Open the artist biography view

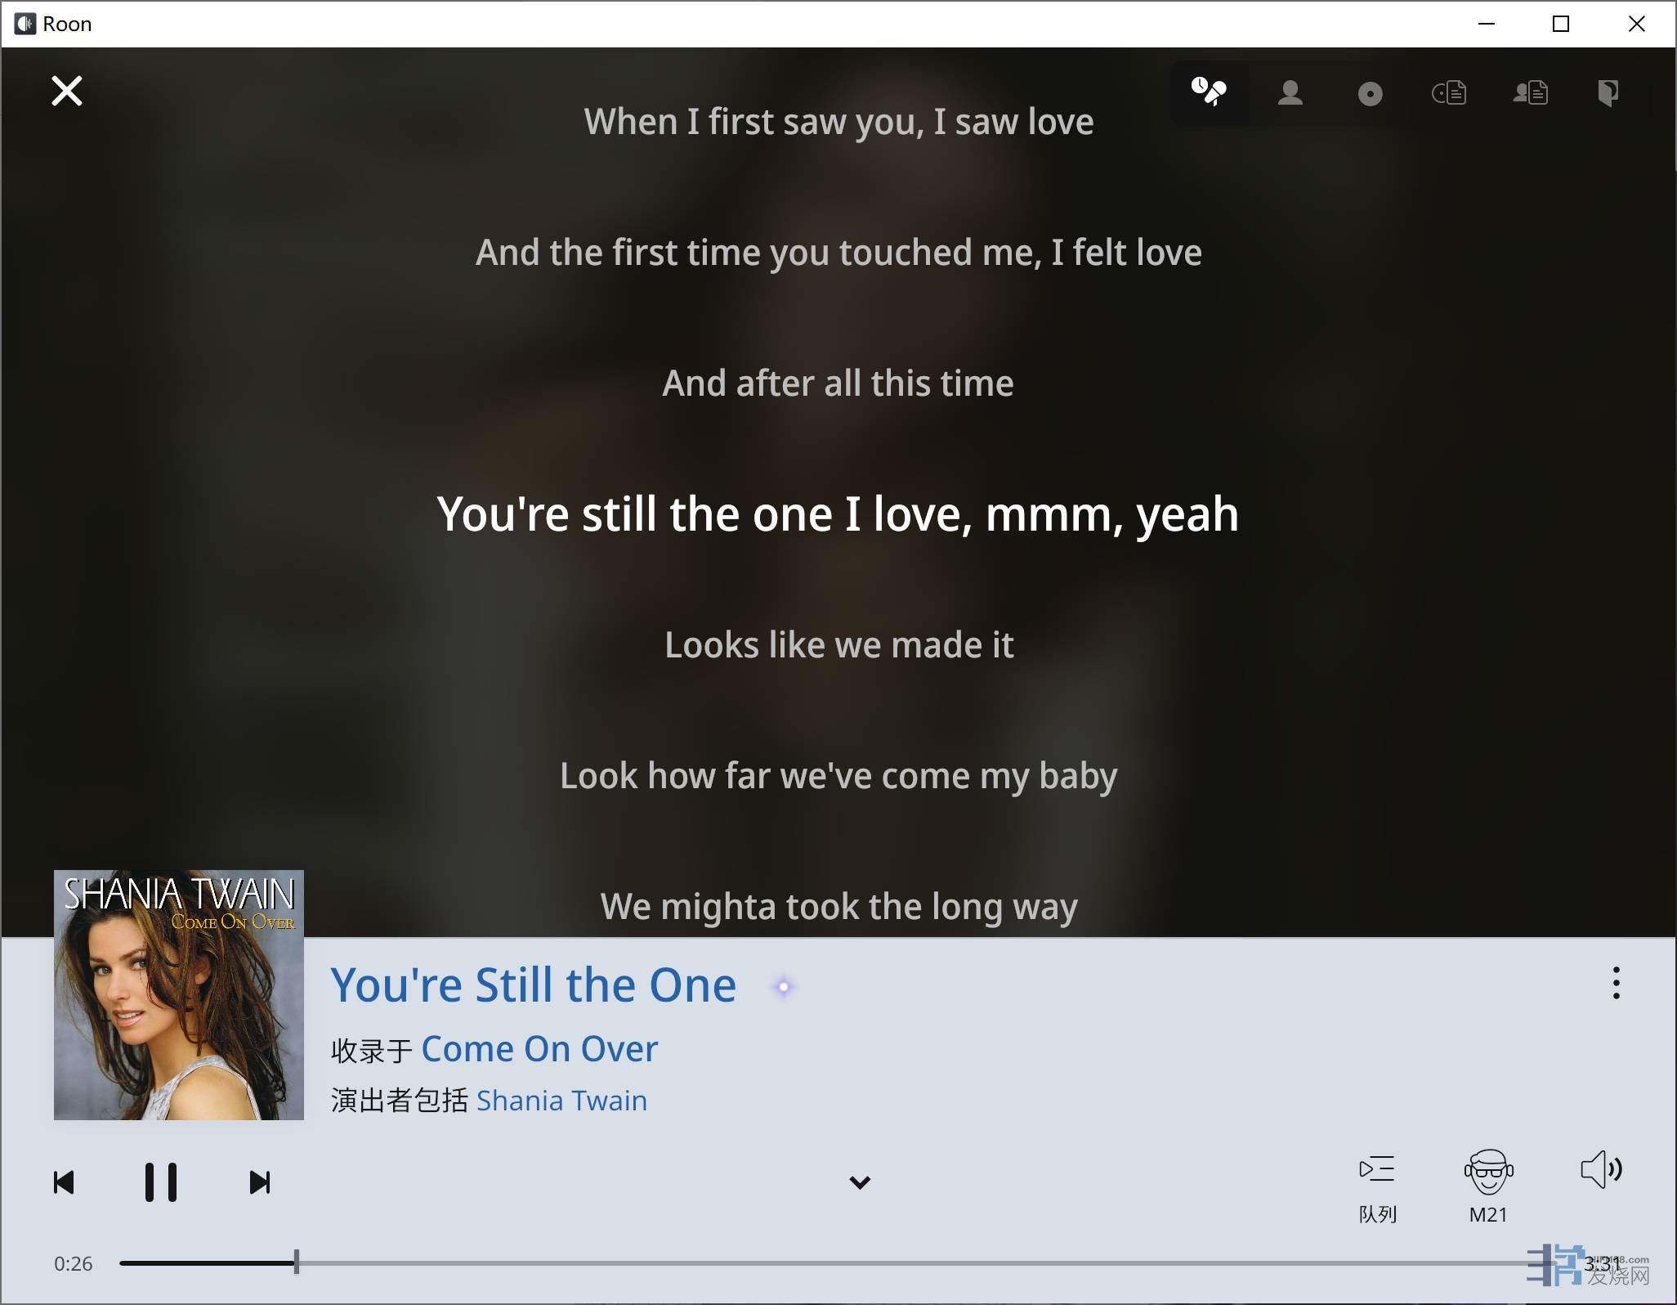(1530, 92)
